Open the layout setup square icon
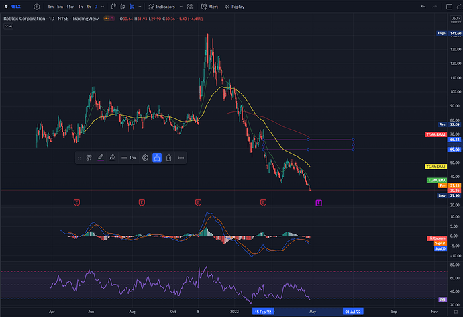This screenshot has width=463, height=317. (449, 7)
